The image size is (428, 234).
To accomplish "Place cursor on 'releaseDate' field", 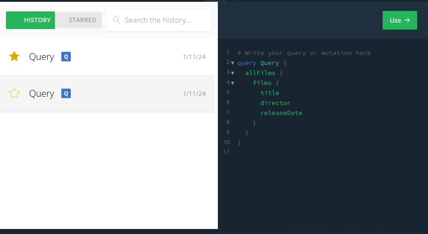I will click(x=281, y=113).
